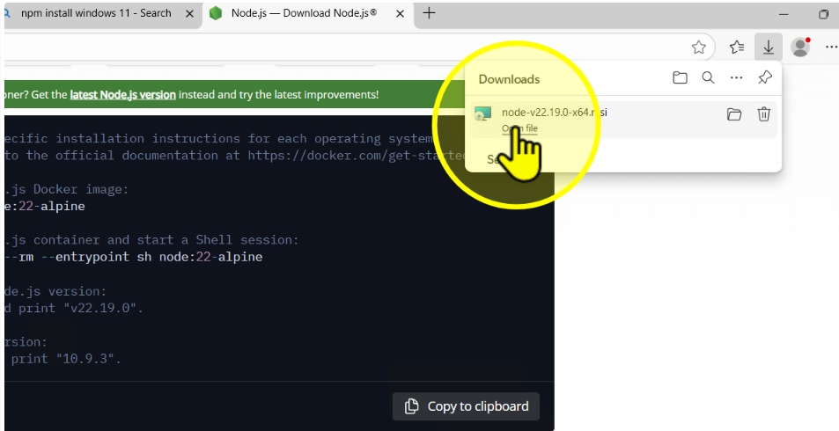Switch to the npm install windows 11 Search tab
Viewport: 839px width, 431px height.
96,13
